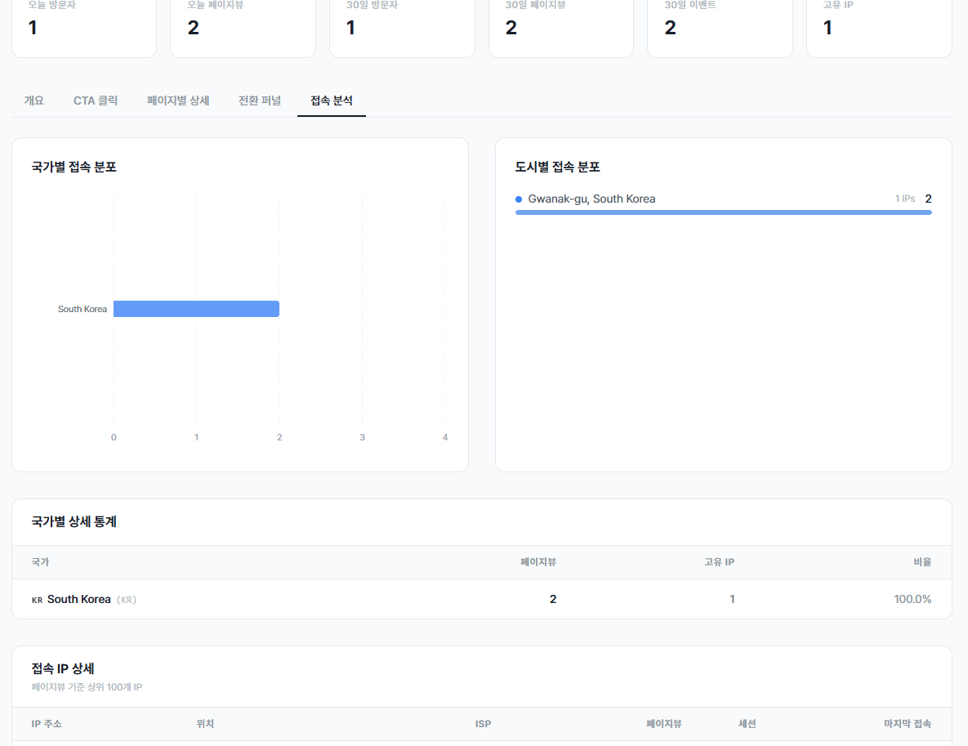
Task: Click the South Korea bar in country chart
Action: [x=196, y=309]
